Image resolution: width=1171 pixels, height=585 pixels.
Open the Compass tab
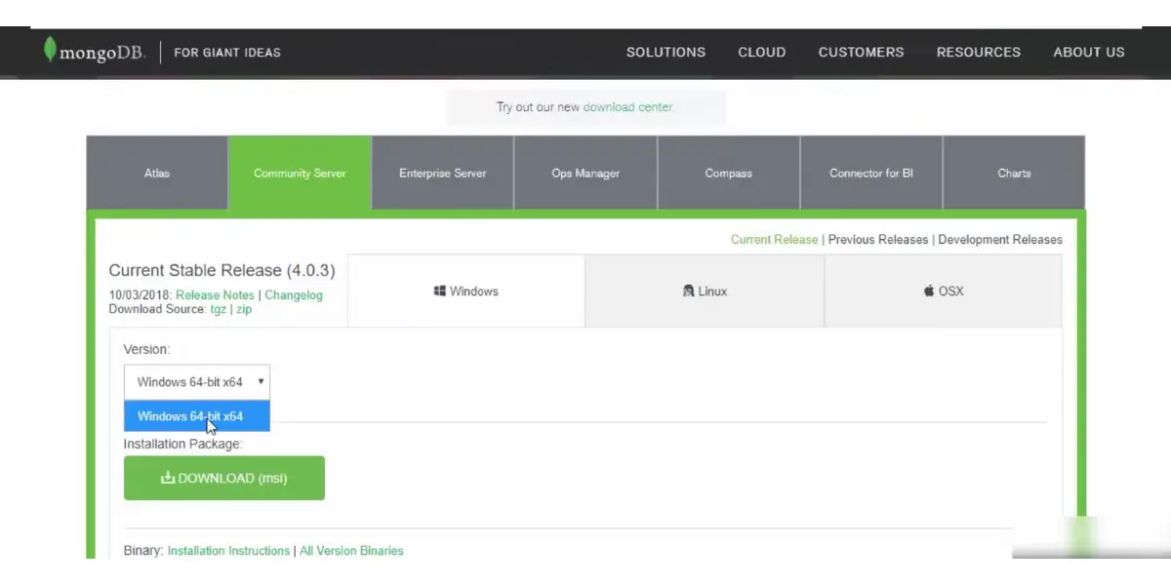(x=729, y=174)
